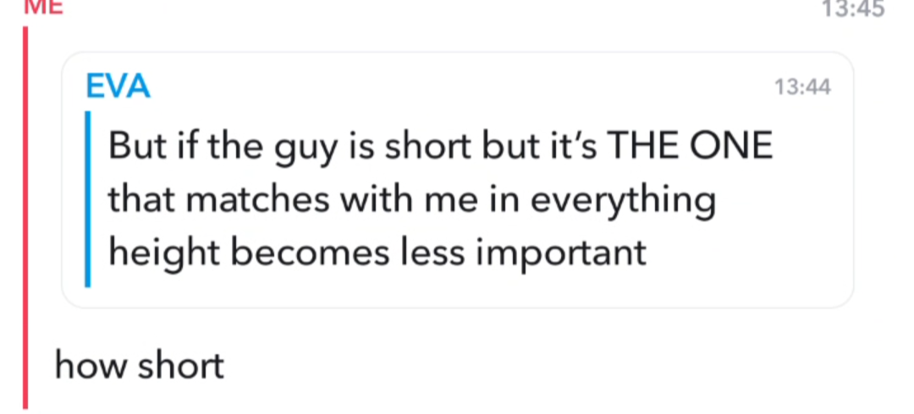
Task: Open the quoted reply from EVA
Action: click(458, 180)
